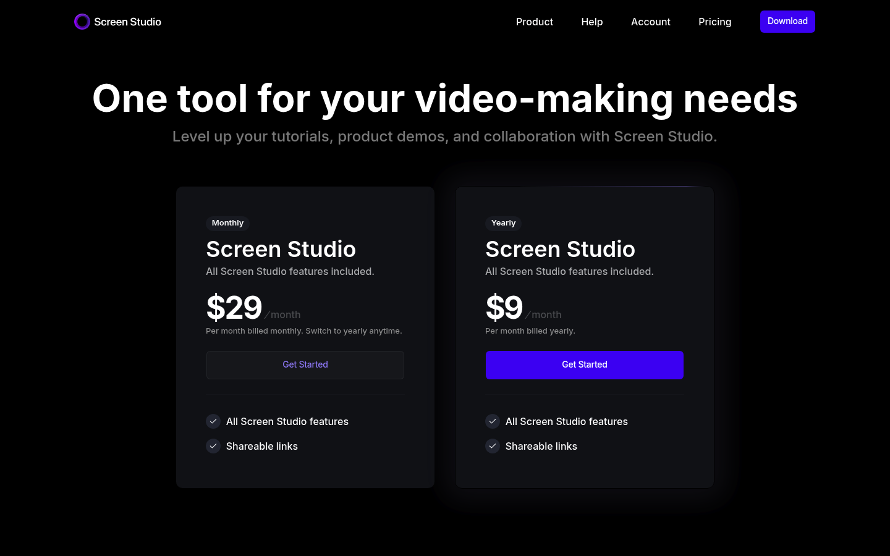Click Yearly card 'Shareable links' text
The height and width of the screenshot is (556, 890).
pyautogui.click(x=541, y=446)
